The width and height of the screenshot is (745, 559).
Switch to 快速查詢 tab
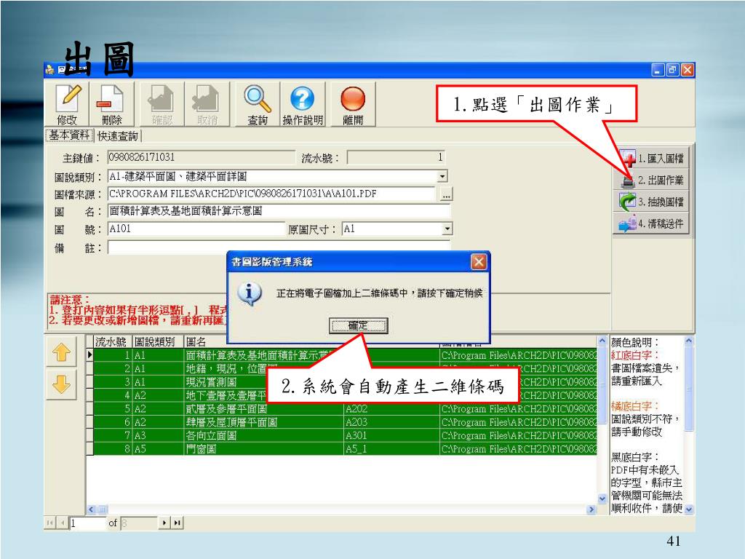click(x=118, y=136)
